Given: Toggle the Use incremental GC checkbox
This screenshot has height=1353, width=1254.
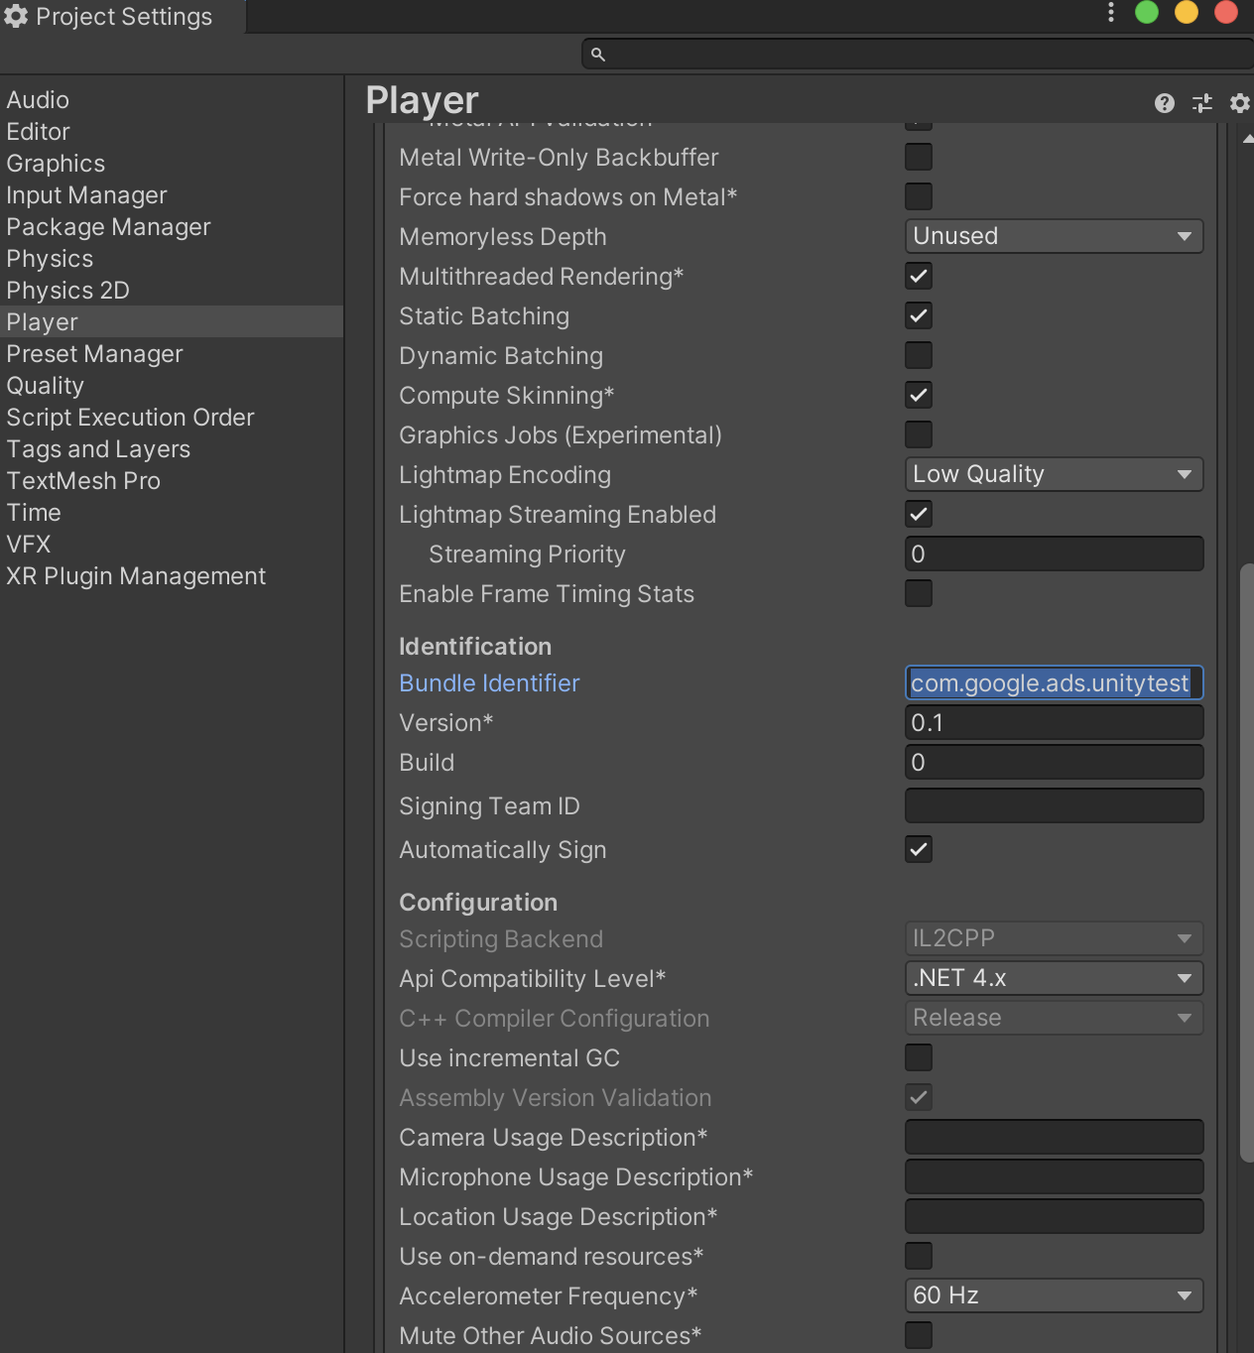Looking at the screenshot, I should click(919, 1057).
